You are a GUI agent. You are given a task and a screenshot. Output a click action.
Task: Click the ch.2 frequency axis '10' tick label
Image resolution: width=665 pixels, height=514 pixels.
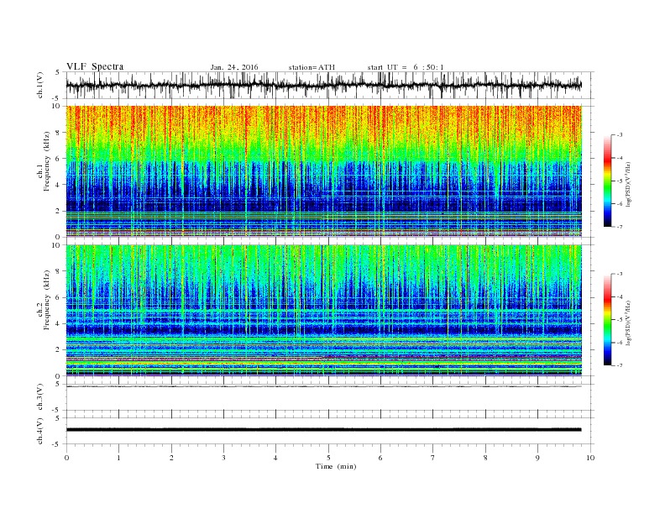pos(56,245)
